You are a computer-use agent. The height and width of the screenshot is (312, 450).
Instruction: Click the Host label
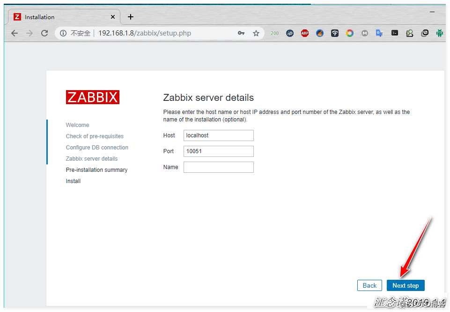(169, 135)
